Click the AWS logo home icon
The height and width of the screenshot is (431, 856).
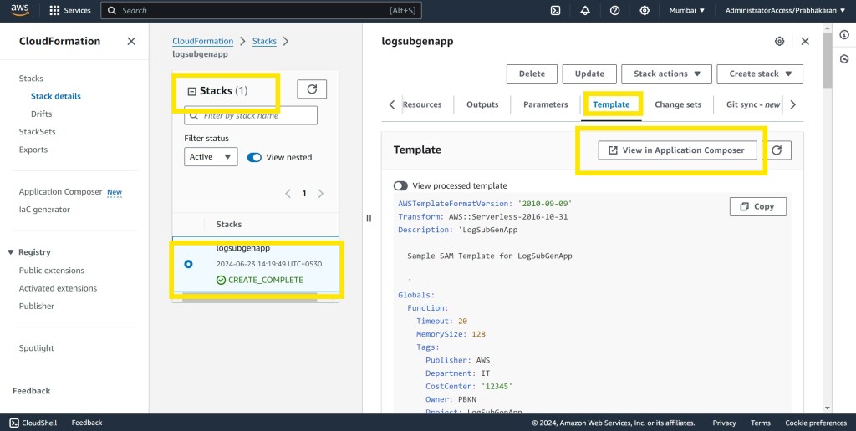20,10
